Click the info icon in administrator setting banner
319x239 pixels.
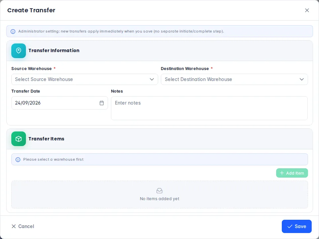[x=13, y=32]
